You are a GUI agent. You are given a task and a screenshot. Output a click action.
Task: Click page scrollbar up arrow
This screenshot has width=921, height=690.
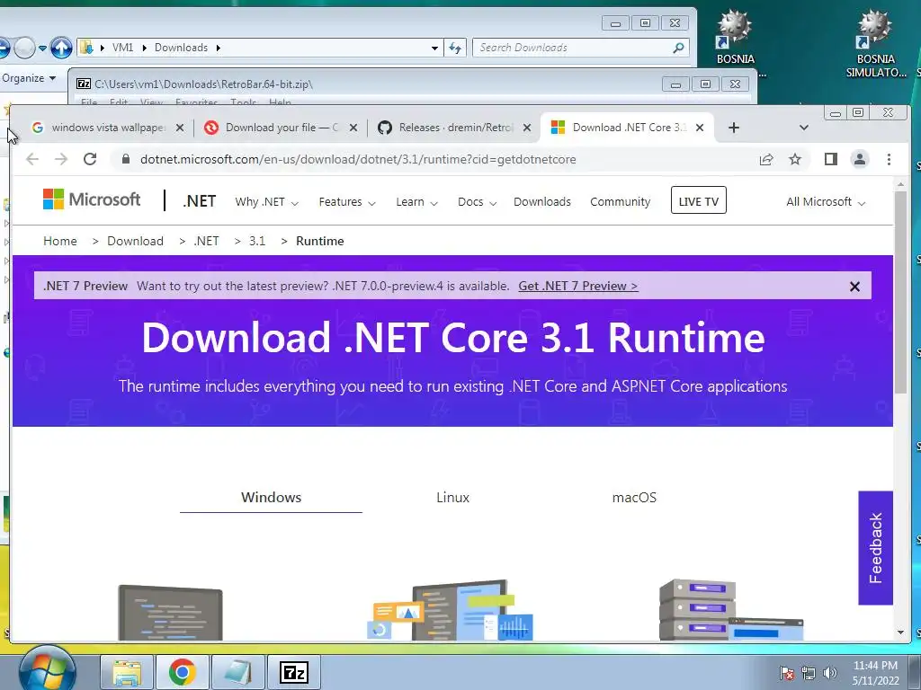(900, 185)
